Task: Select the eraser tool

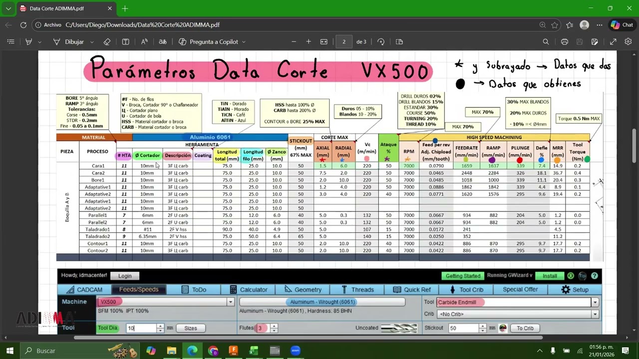Action: click(107, 42)
